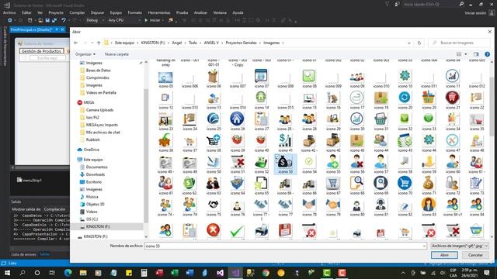
Task: Expand the address bar history dropdown
Action: pos(409,43)
